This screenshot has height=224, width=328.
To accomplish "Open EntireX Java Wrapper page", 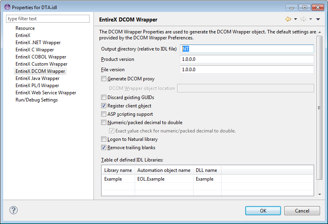I will click(x=37, y=78).
